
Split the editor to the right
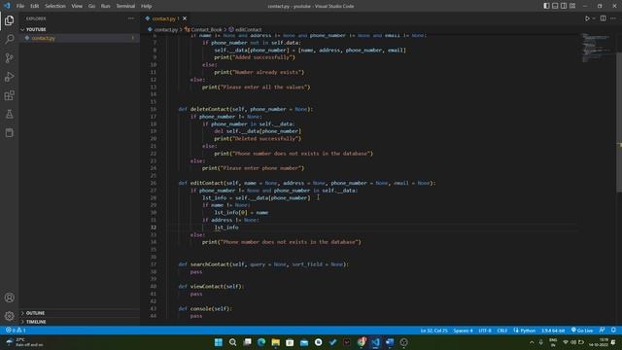coord(603,18)
